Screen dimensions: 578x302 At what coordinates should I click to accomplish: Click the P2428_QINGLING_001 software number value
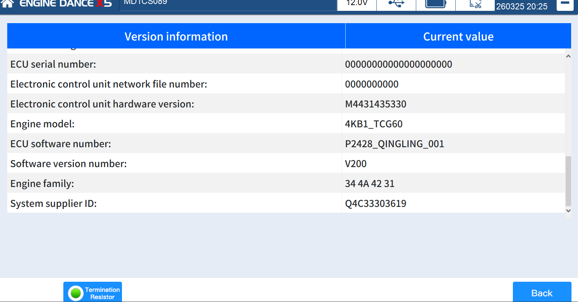(395, 144)
